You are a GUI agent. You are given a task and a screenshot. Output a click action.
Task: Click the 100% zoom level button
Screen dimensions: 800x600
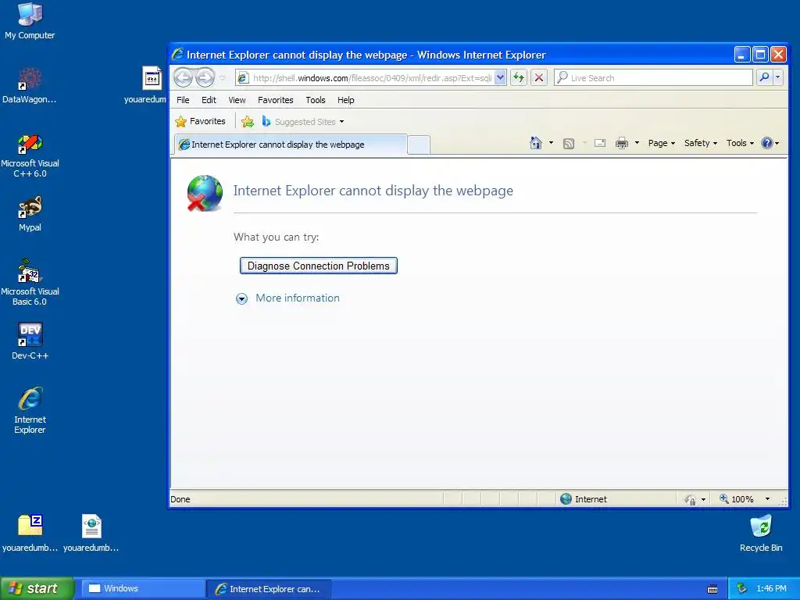coord(736,499)
